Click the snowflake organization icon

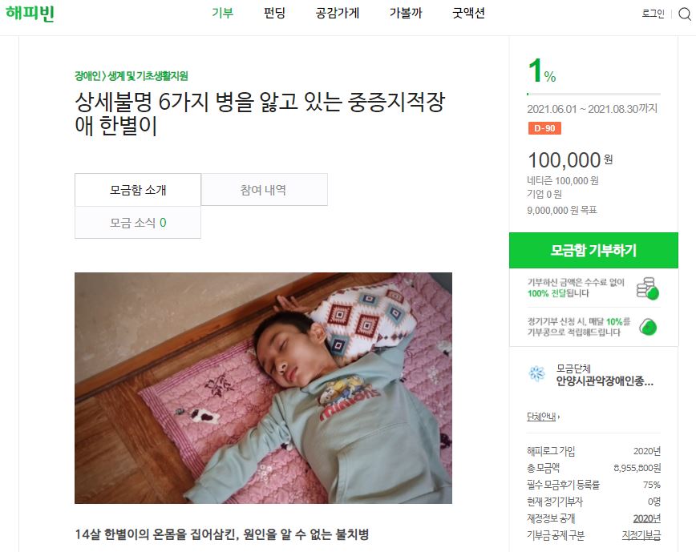coord(535,373)
